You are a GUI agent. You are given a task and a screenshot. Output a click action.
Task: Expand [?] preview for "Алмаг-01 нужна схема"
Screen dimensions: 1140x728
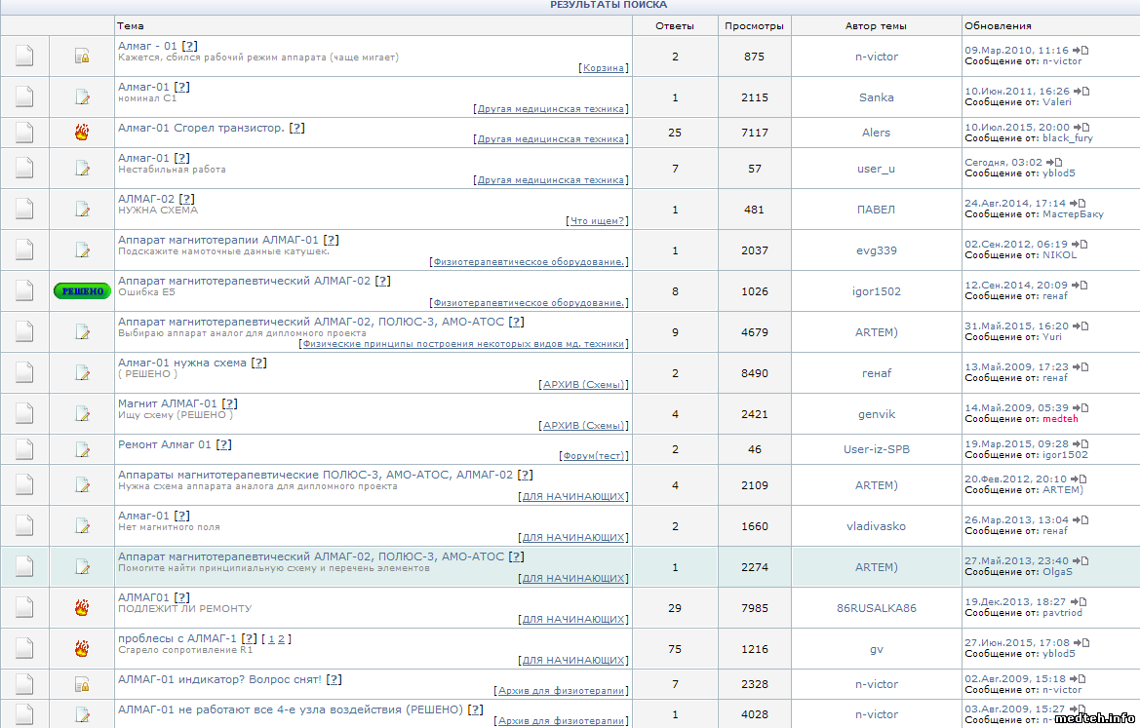tap(258, 363)
